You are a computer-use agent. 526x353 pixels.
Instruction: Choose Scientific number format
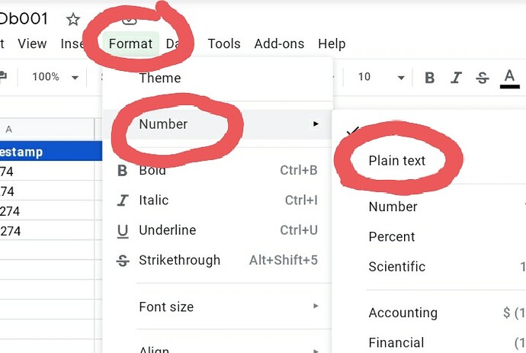[x=396, y=267]
